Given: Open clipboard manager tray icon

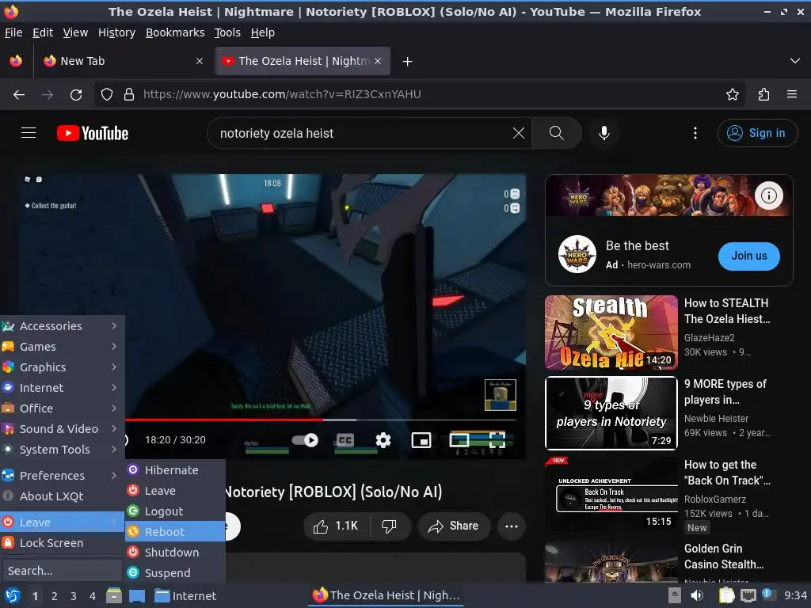Looking at the screenshot, I should point(726,595).
